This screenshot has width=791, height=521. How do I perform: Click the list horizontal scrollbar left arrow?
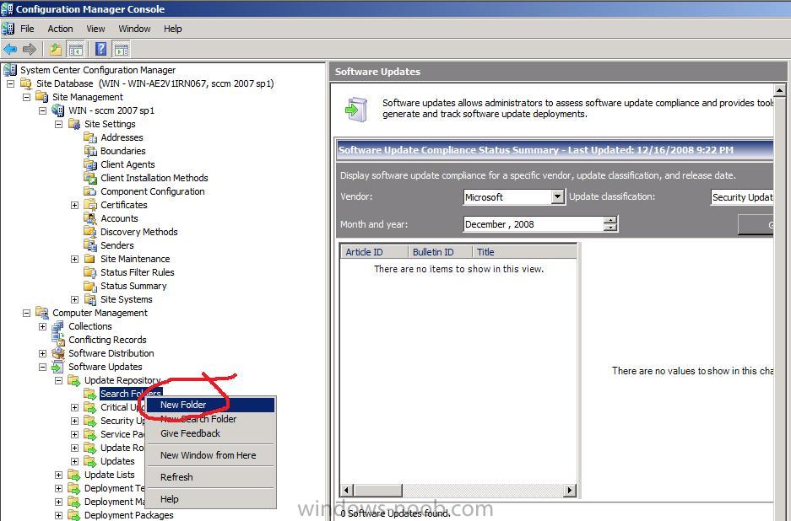pyautogui.click(x=347, y=490)
